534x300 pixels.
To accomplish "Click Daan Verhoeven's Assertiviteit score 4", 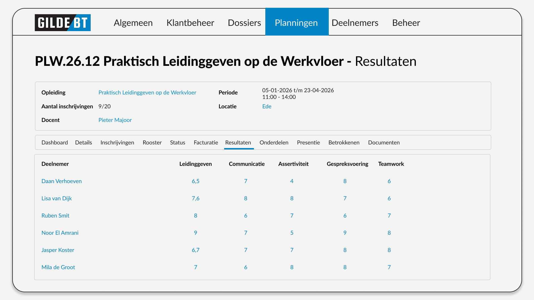I will coord(292,181).
